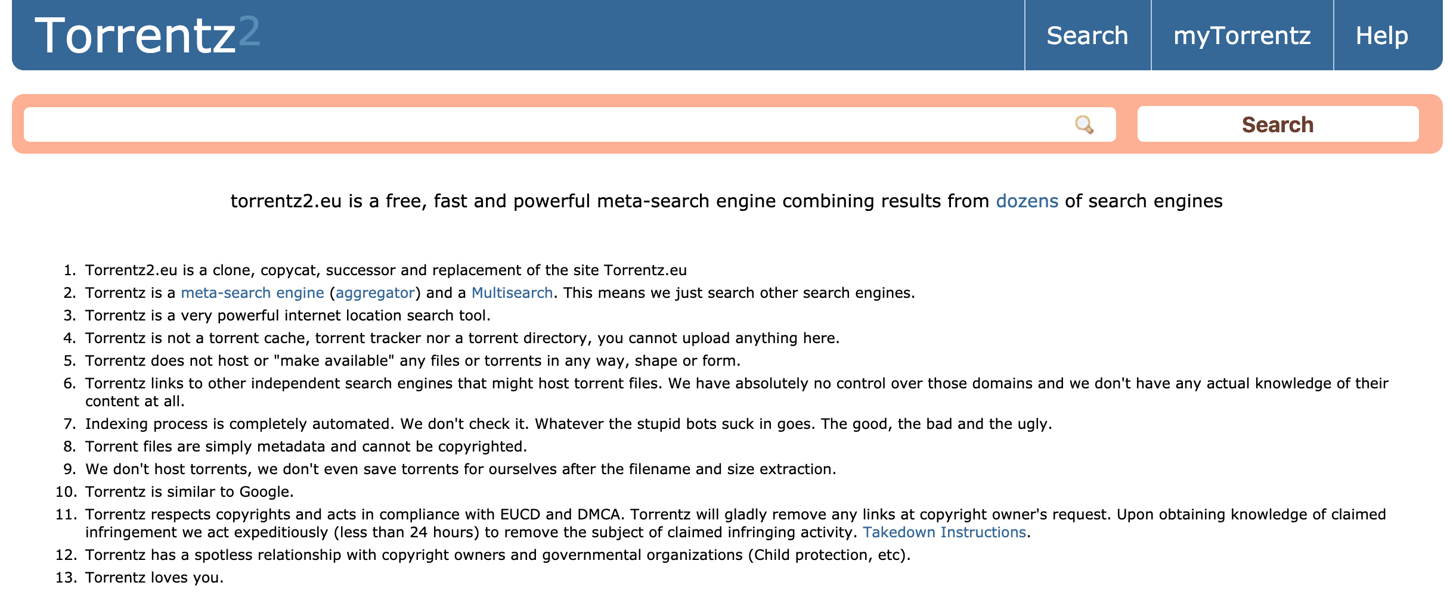This screenshot has height=604, width=1450.
Task: Click the line "Indexing process is completely automated"
Action: click(568, 424)
